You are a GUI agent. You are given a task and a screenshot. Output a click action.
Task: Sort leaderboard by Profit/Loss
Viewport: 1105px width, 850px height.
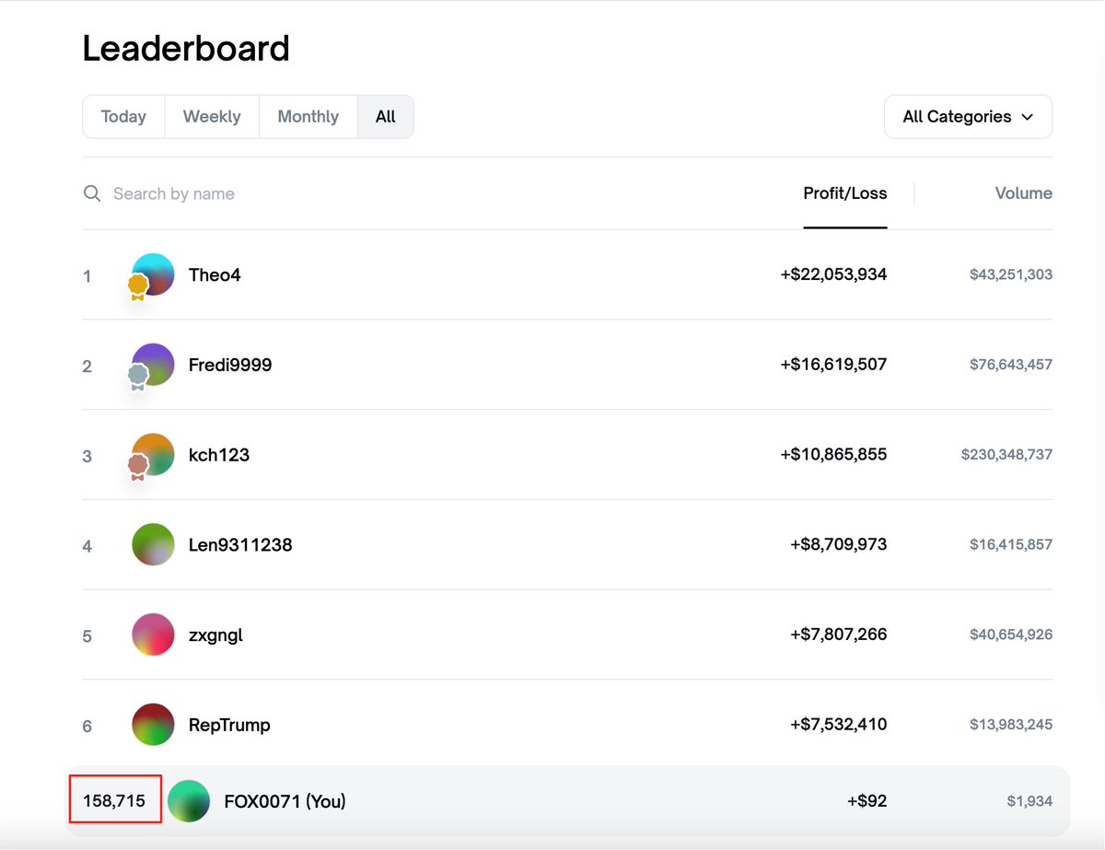[844, 193]
